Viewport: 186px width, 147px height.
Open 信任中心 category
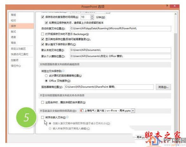click(x=16, y=66)
